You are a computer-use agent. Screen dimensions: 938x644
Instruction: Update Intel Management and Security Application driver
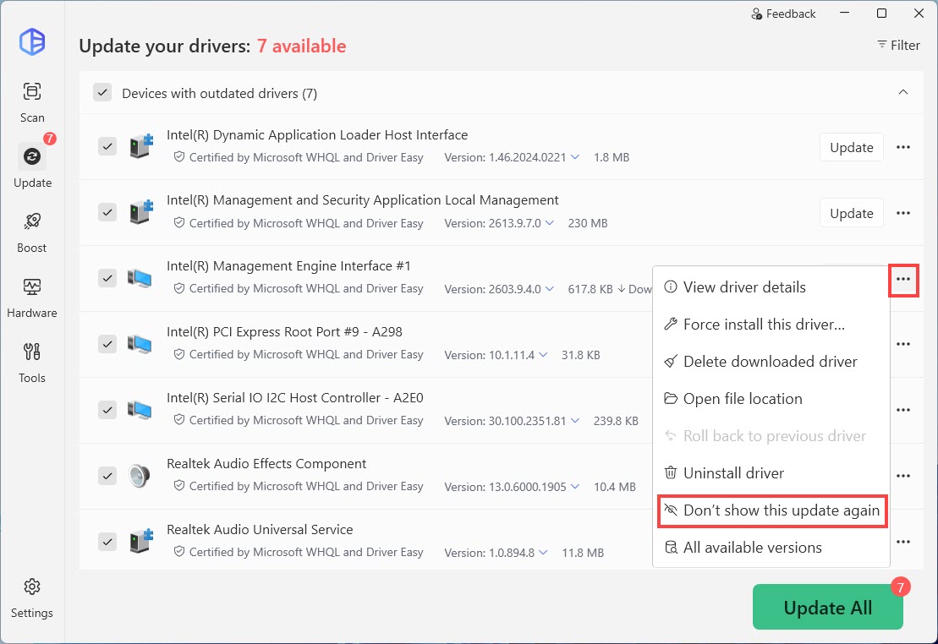click(851, 213)
